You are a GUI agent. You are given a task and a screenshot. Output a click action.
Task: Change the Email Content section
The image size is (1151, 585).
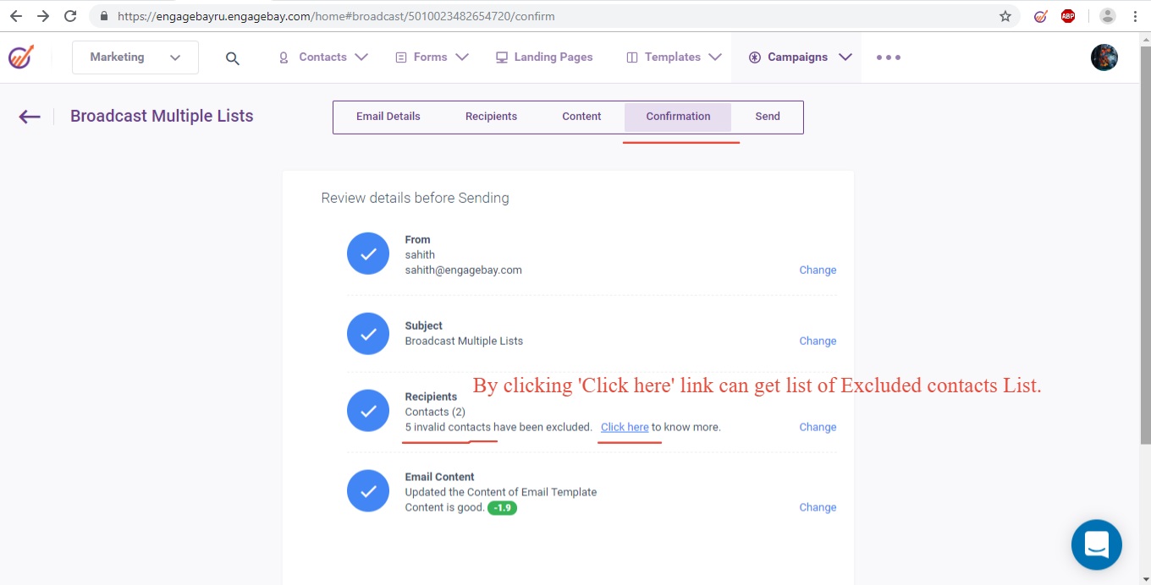tap(818, 507)
